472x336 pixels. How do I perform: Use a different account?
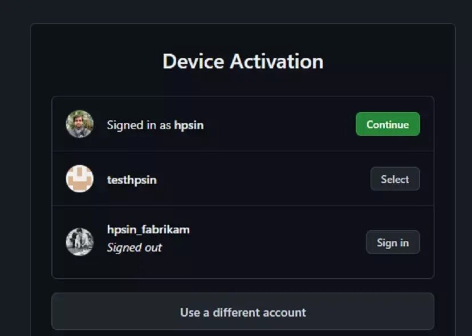(x=243, y=311)
